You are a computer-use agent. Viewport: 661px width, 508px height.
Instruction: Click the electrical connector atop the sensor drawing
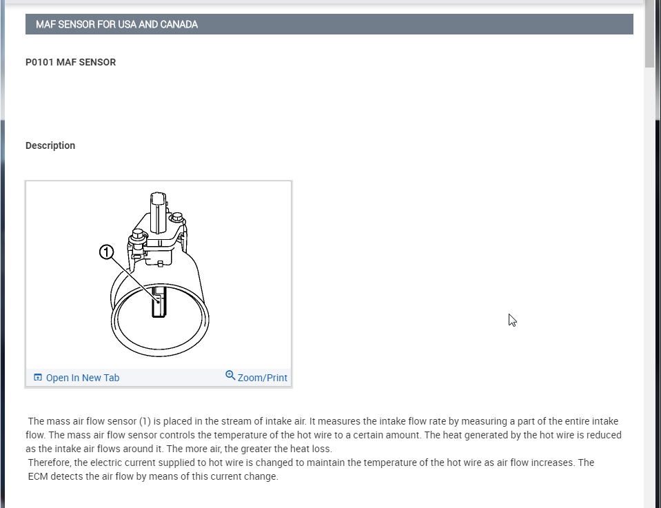pos(158,212)
